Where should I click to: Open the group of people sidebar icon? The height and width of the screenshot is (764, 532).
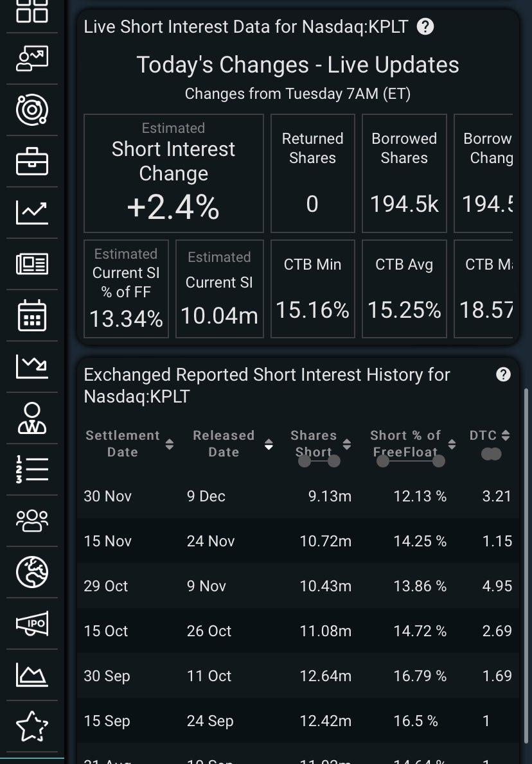[32, 521]
